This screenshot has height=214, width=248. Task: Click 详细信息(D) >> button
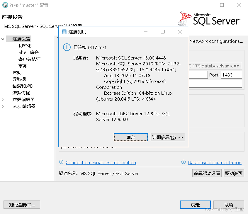tap(168, 137)
